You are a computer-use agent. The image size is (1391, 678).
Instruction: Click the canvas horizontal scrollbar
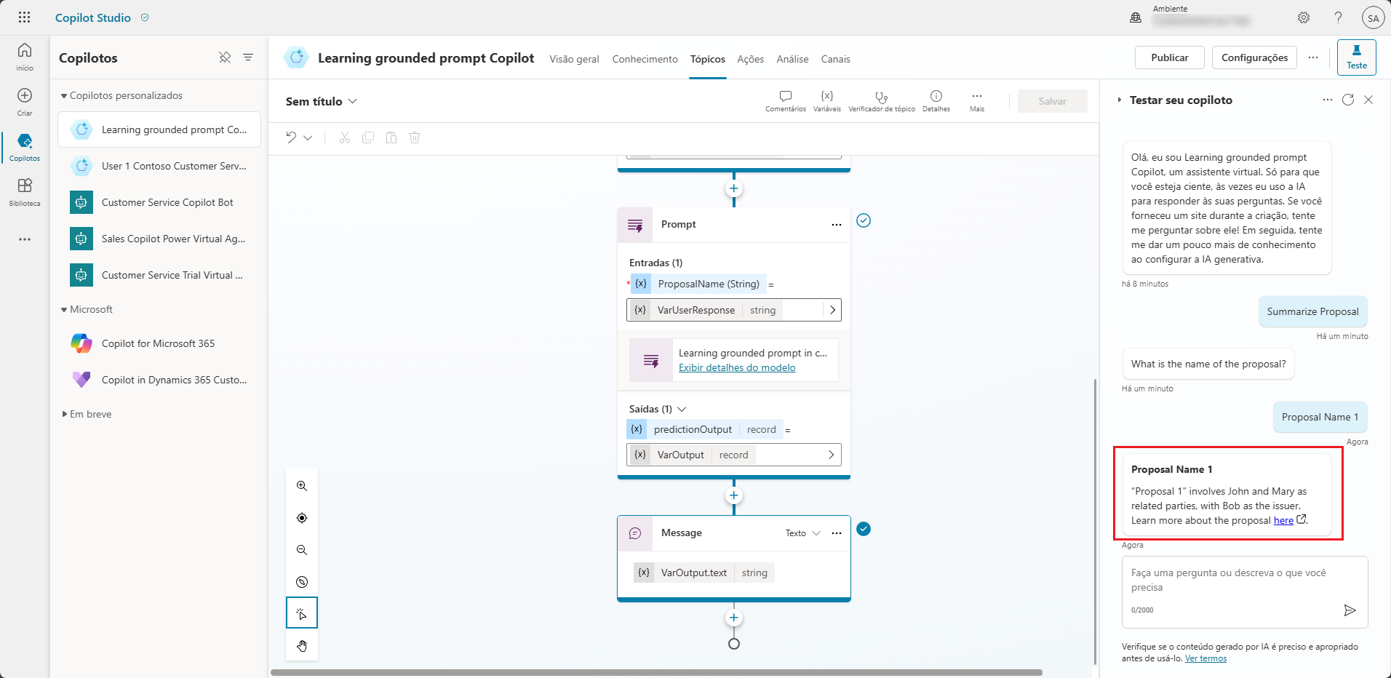pyautogui.click(x=656, y=672)
